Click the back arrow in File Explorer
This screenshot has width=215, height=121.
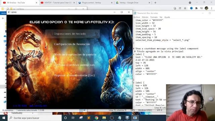point(3,18)
